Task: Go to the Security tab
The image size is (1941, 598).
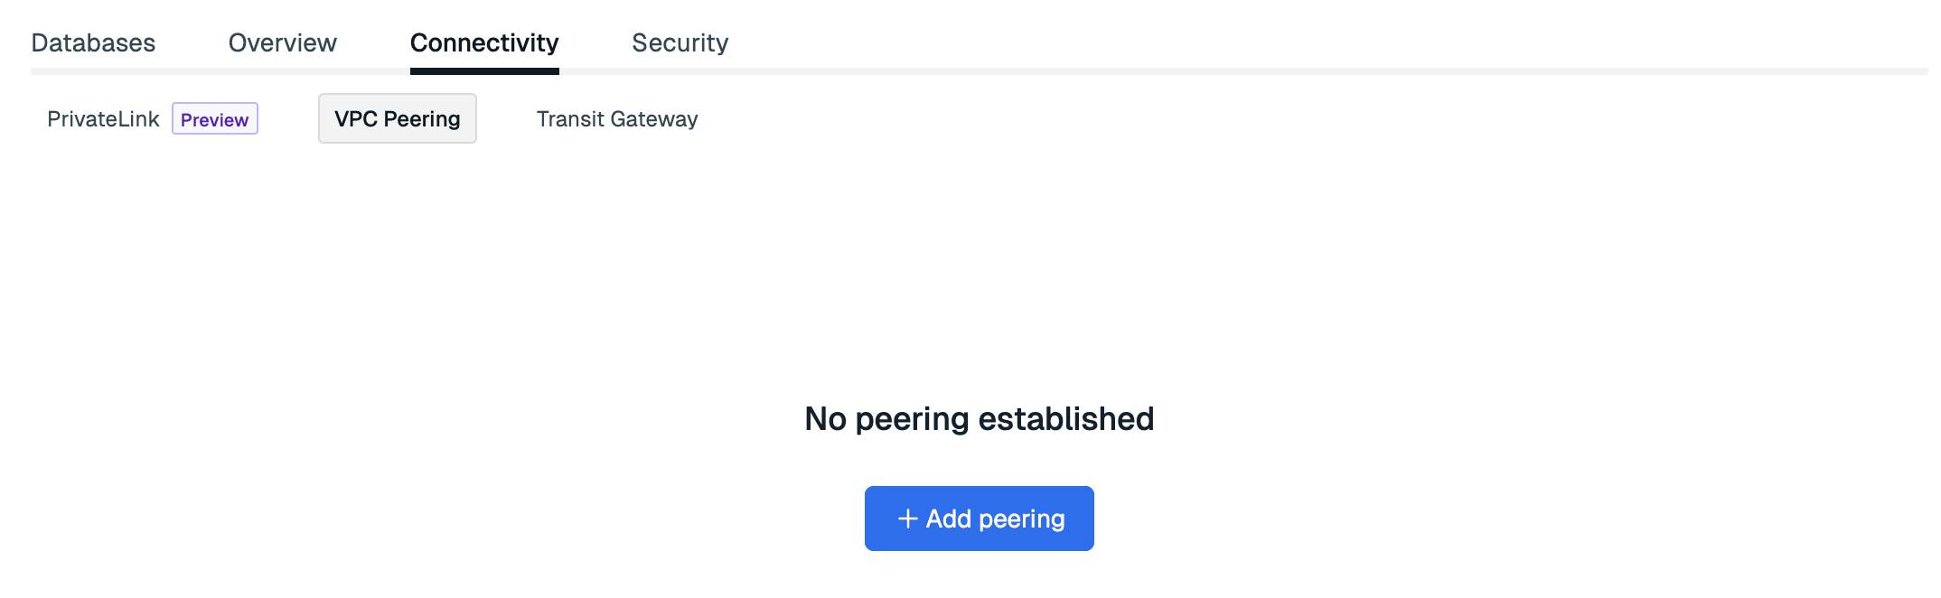Action: point(680,42)
